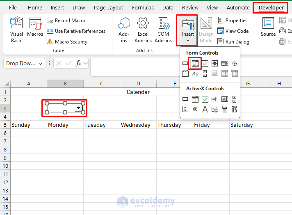Screen dimensions: 292x215
Task: Open Excel Add-ins manager
Action: [x=143, y=30]
